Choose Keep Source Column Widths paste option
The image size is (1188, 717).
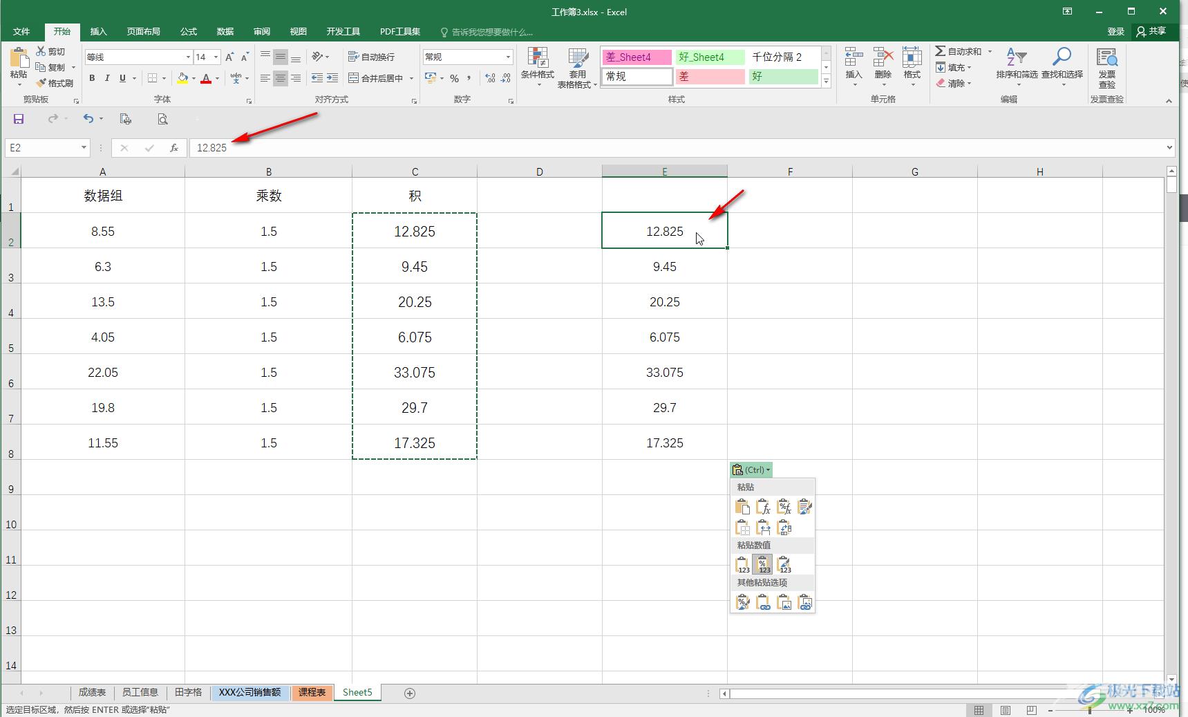click(x=764, y=528)
